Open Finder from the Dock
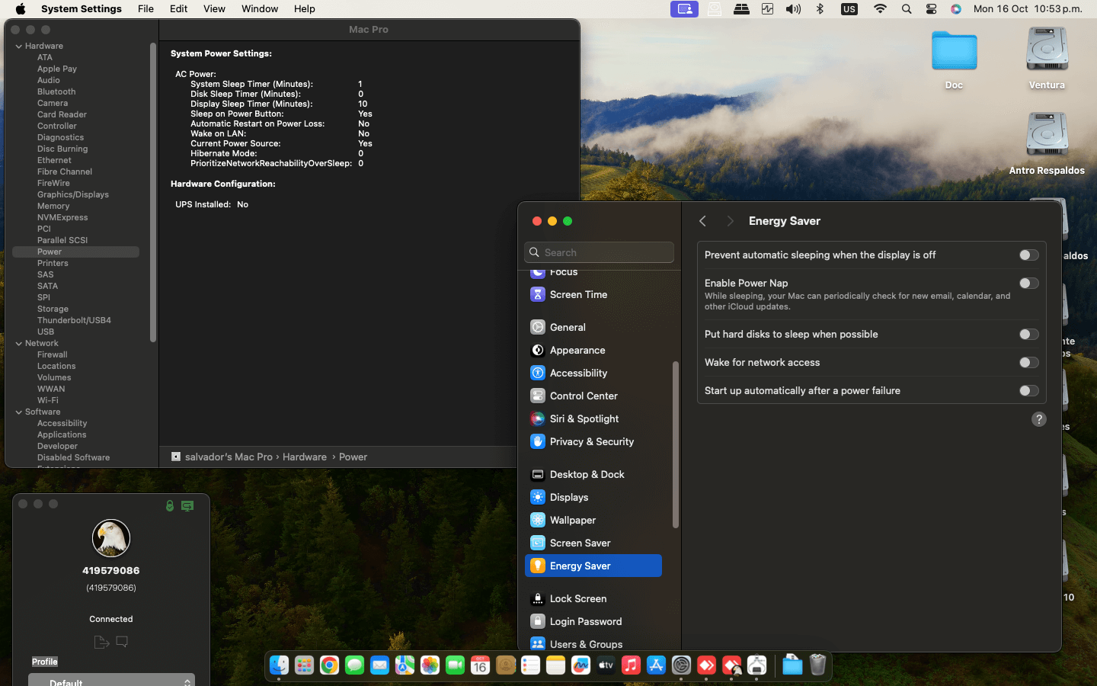This screenshot has height=686, width=1097. pyautogui.click(x=279, y=665)
